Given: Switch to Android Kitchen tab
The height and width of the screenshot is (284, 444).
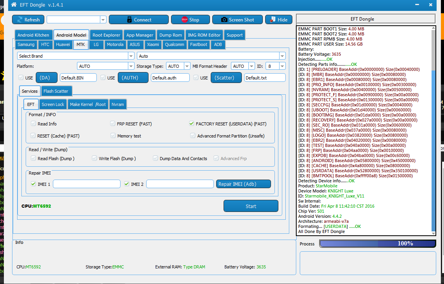Looking at the screenshot, I should coord(33,35).
